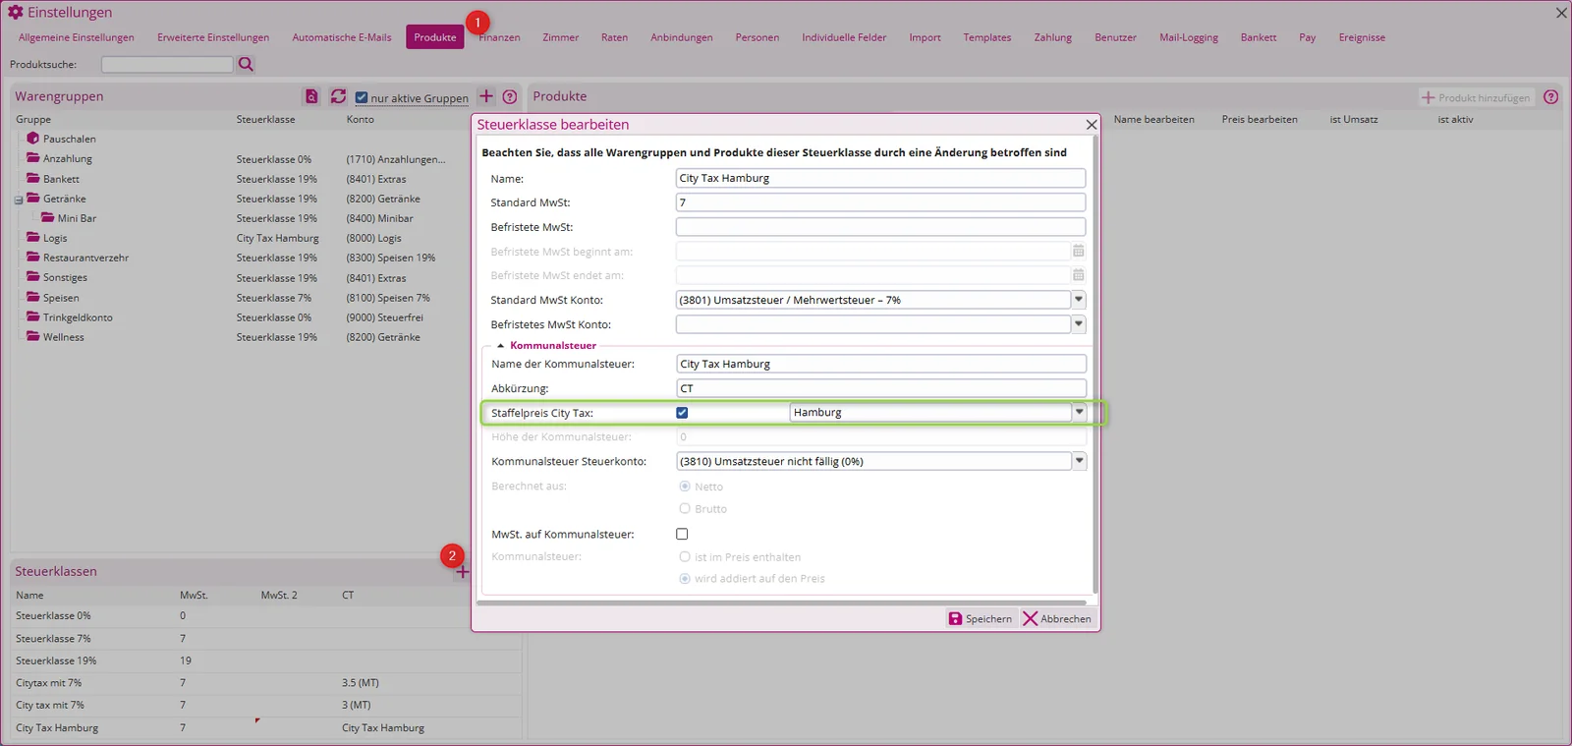Screen dimensions: 1572x746
Task: Collapse the Kommunalsteuer section
Action: 500,346
